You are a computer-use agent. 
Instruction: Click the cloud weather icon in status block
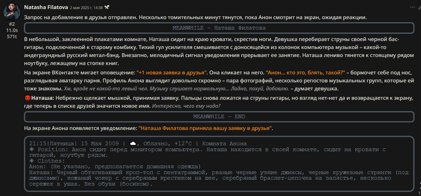pos(133,144)
